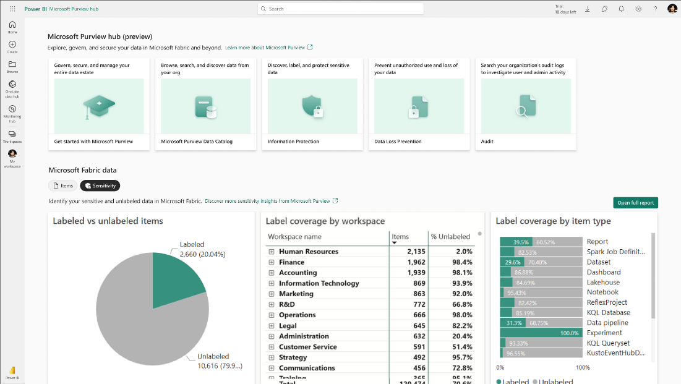The width and height of the screenshot is (681, 384).
Task: Open OneLake data hub icon
Action: (x=12, y=88)
